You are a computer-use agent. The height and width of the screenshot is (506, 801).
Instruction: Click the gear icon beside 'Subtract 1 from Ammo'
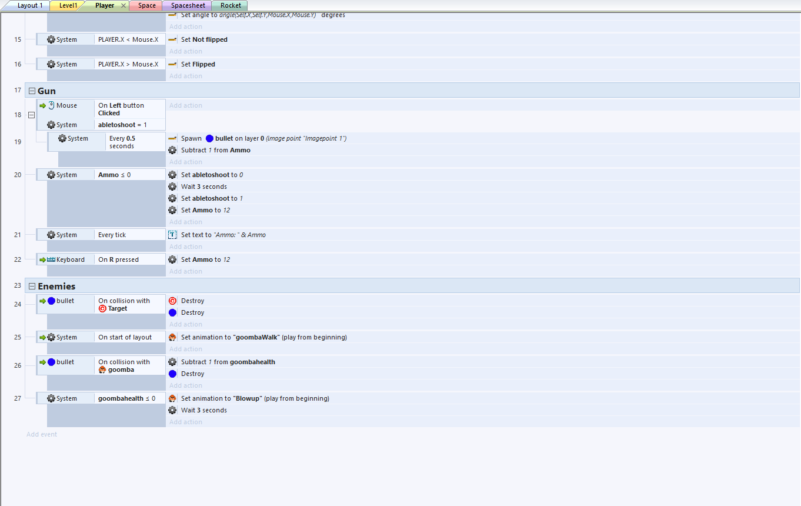[172, 150]
